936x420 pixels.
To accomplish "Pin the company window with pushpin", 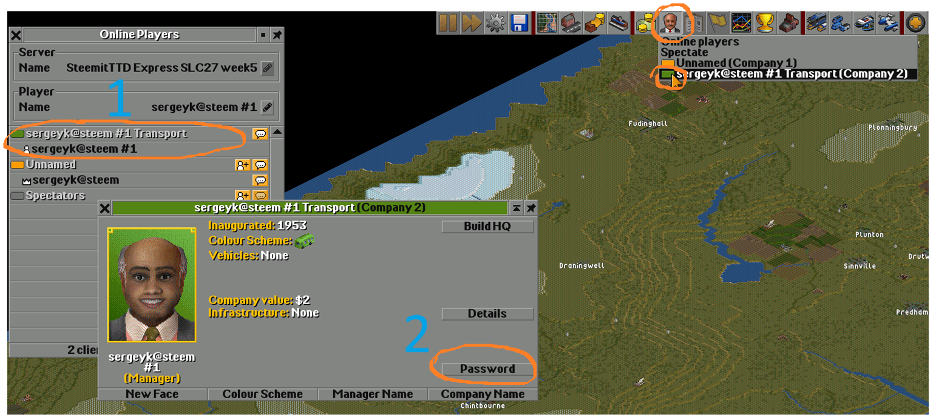I will point(531,208).
